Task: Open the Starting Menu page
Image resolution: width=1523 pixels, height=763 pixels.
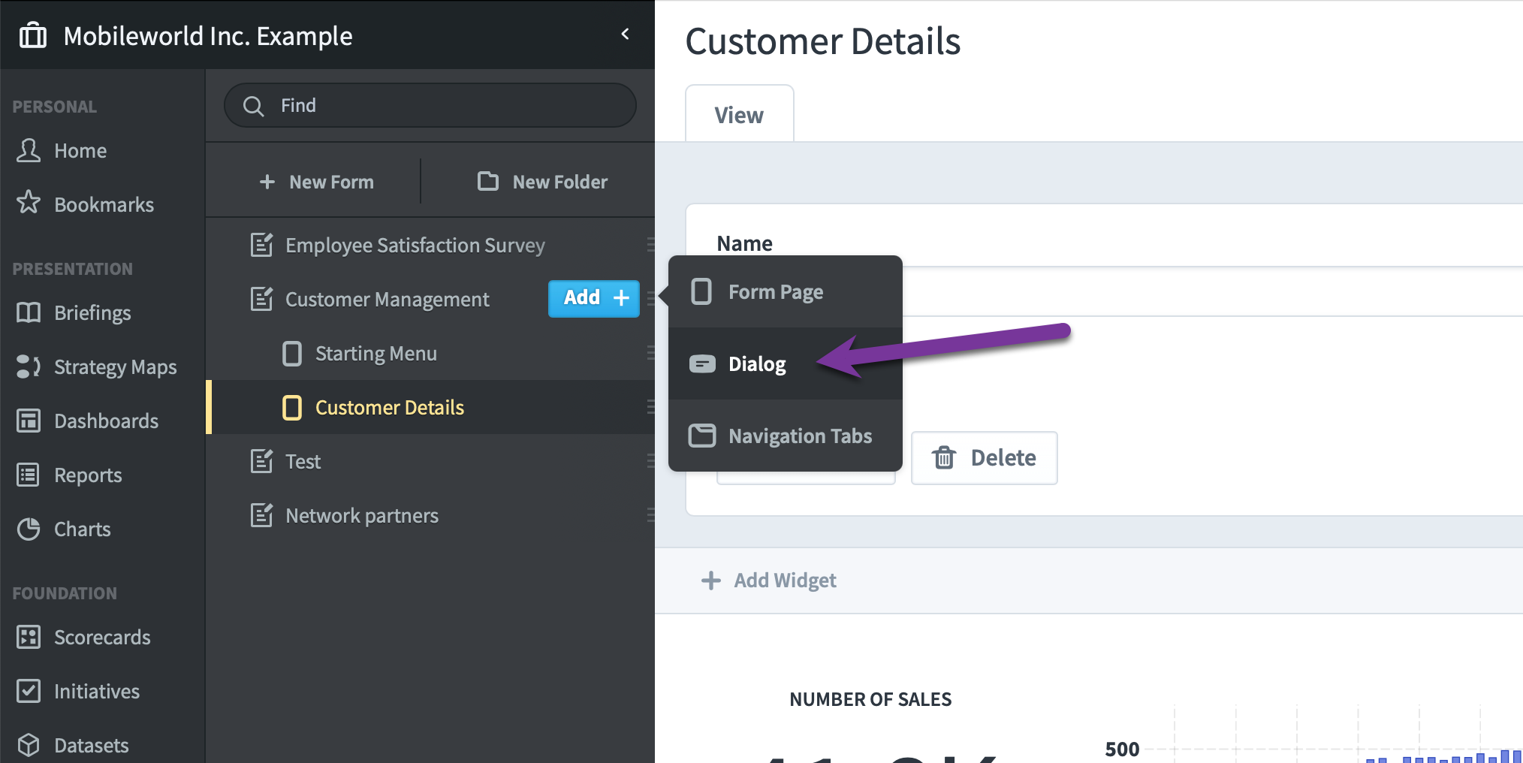Action: tap(430, 353)
